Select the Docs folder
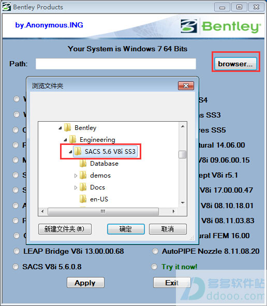Viewport: 267px width, 306px height. click(x=97, y=187)
